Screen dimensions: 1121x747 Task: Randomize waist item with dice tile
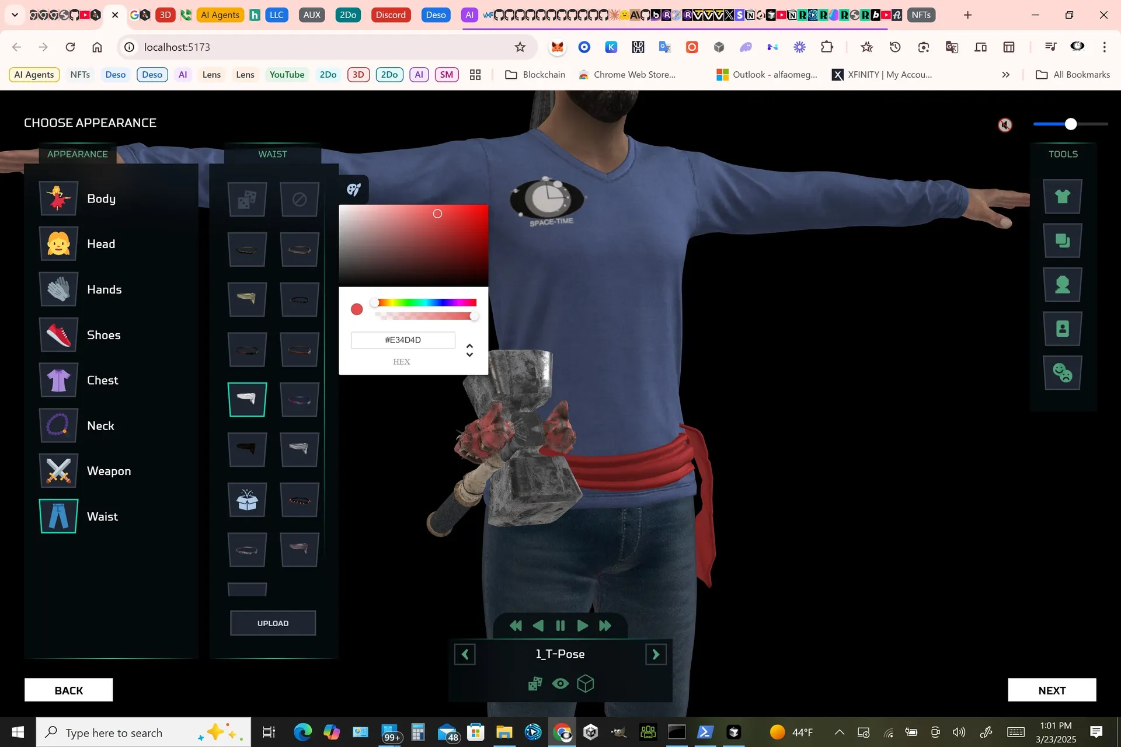pos(247,200)
